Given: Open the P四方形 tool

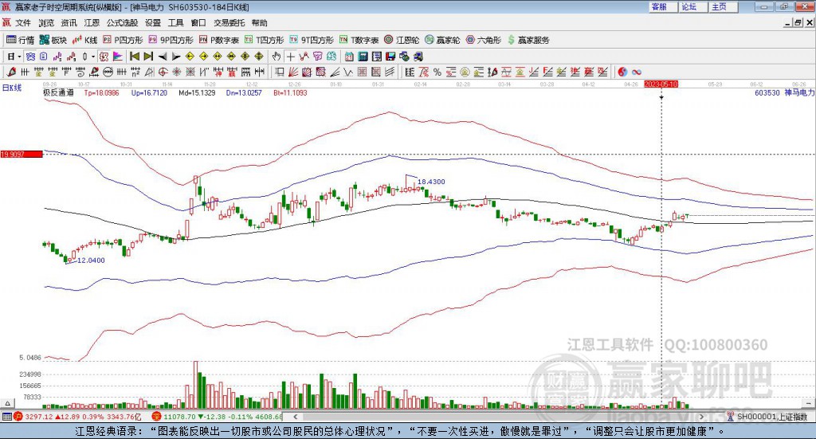Looking at the screenshot, I should pyautogui.click(x=123, y=40).
